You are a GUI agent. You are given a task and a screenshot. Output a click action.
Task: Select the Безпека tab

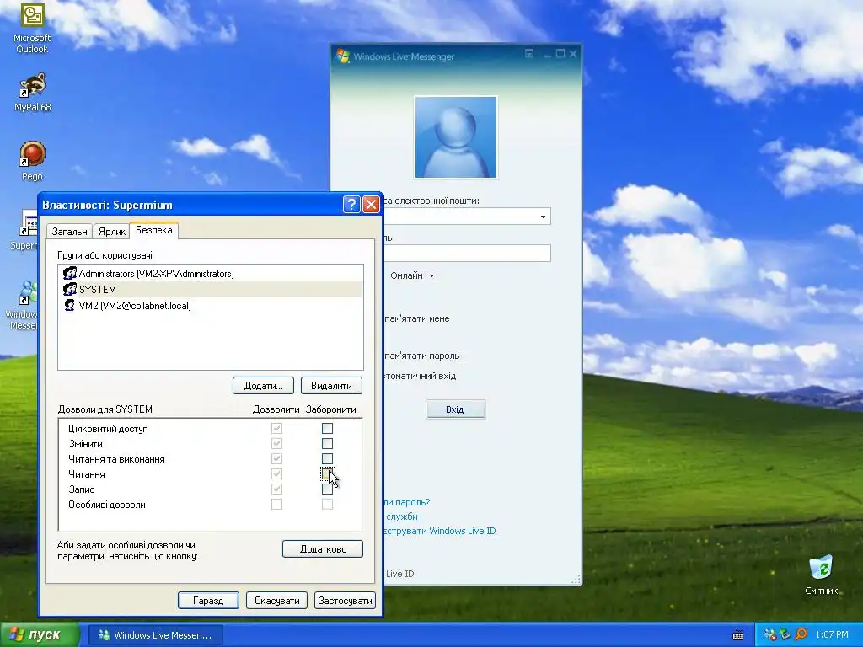[x=154, y=230]
